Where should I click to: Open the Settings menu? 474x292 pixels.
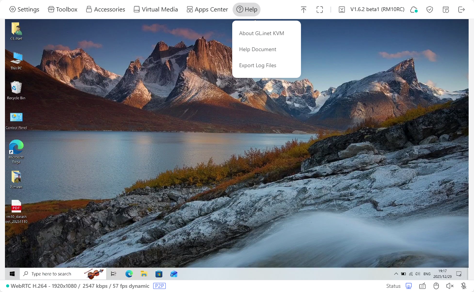pos(24,10)
